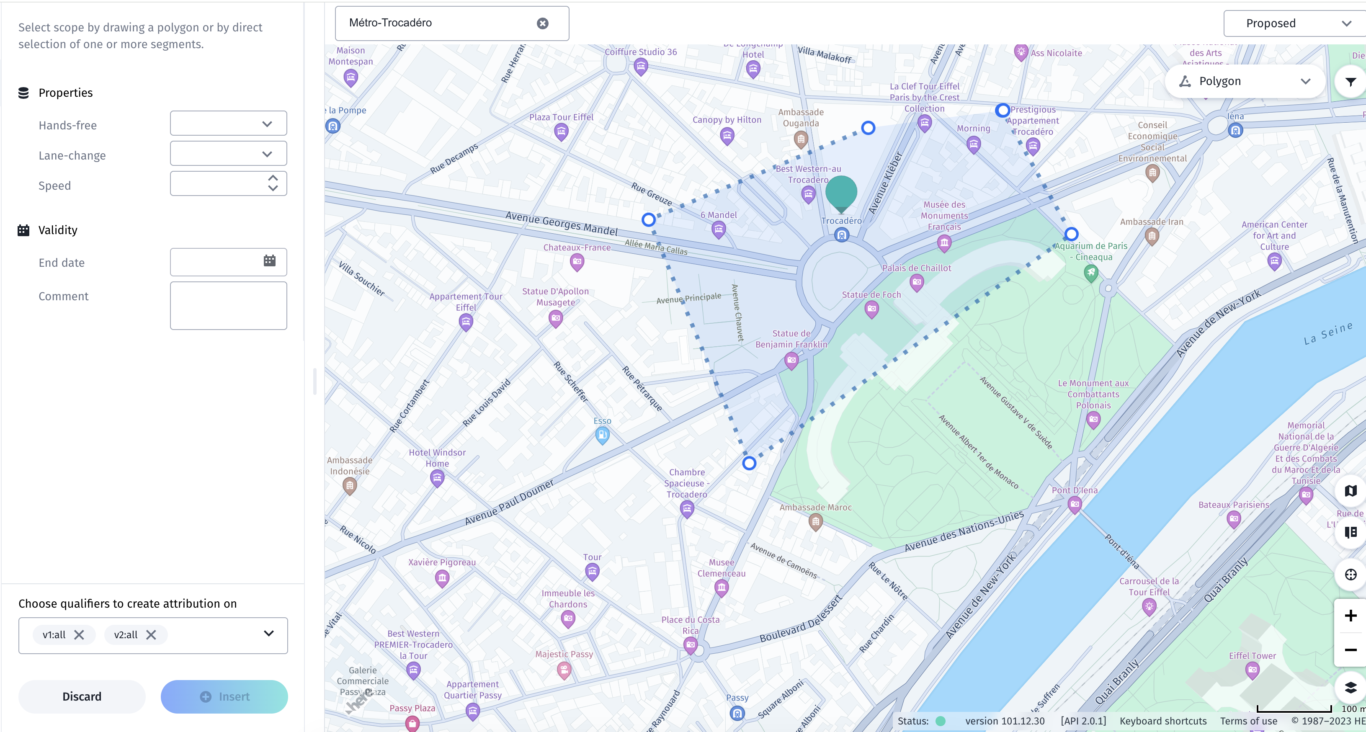Click the '[API 2.0.1]' status text
Image resolution: width=1366 pixels, height=732 pixels.
[1083, 721]
